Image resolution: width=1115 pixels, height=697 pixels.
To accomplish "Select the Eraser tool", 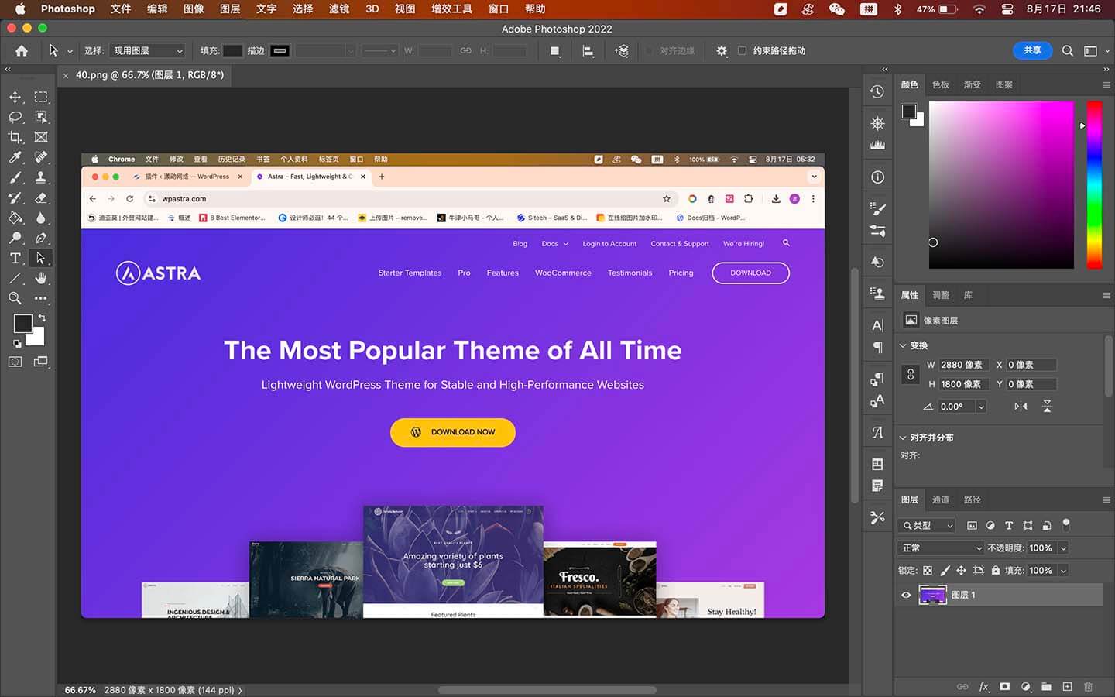I will click(x=41, y=197).
